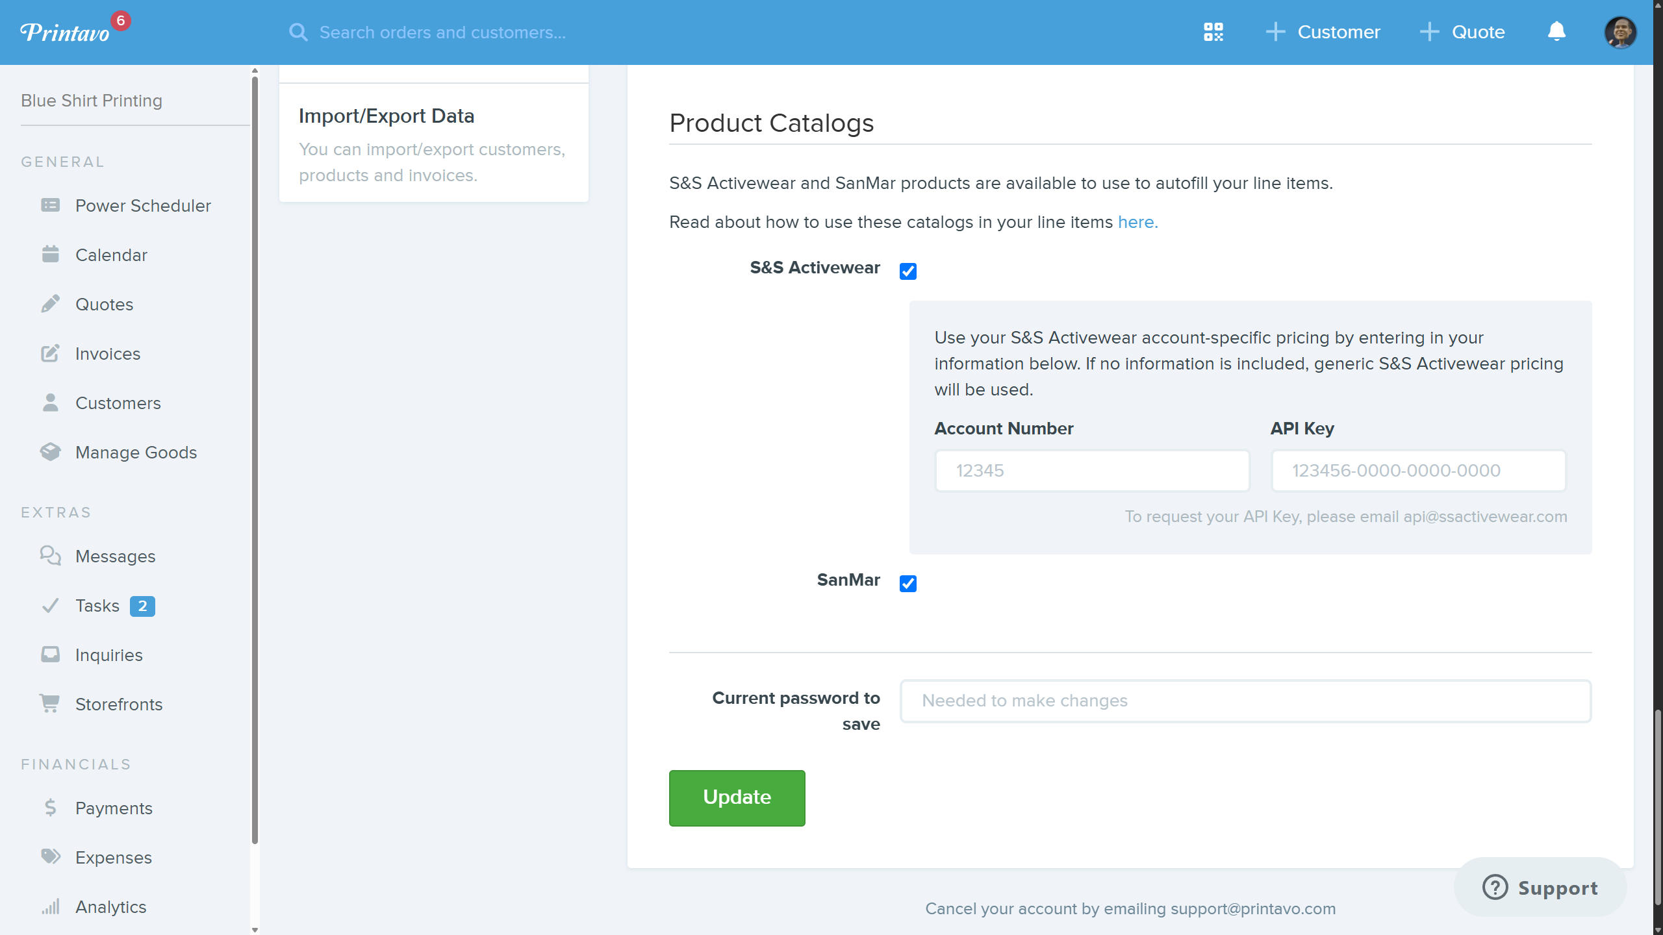Click the current password field
1663x935 pixels.
(x=1245, y=701)
